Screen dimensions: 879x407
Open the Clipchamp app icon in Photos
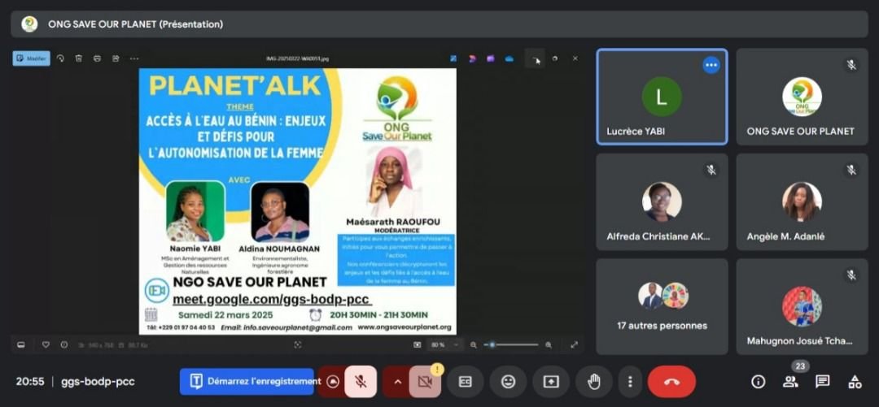tap(472, 58)
